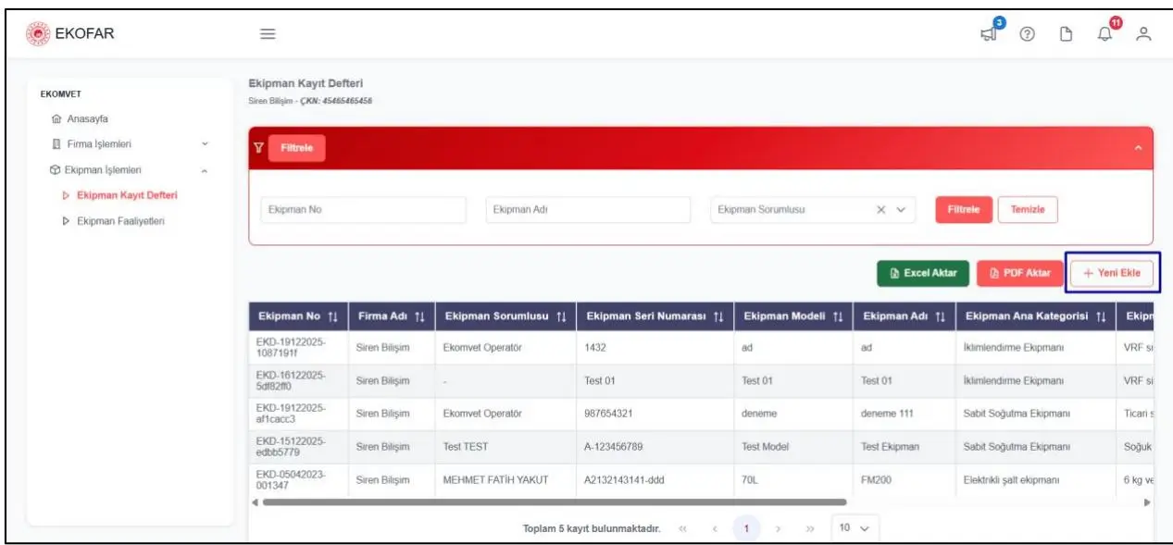Click the help question mark icon

pos(1027,34)
